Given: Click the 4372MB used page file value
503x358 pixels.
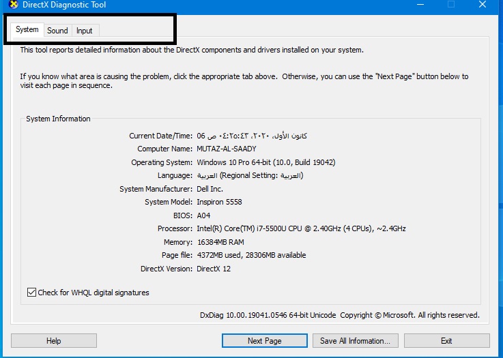Looking at the screenshot, I should pos(251,255).
